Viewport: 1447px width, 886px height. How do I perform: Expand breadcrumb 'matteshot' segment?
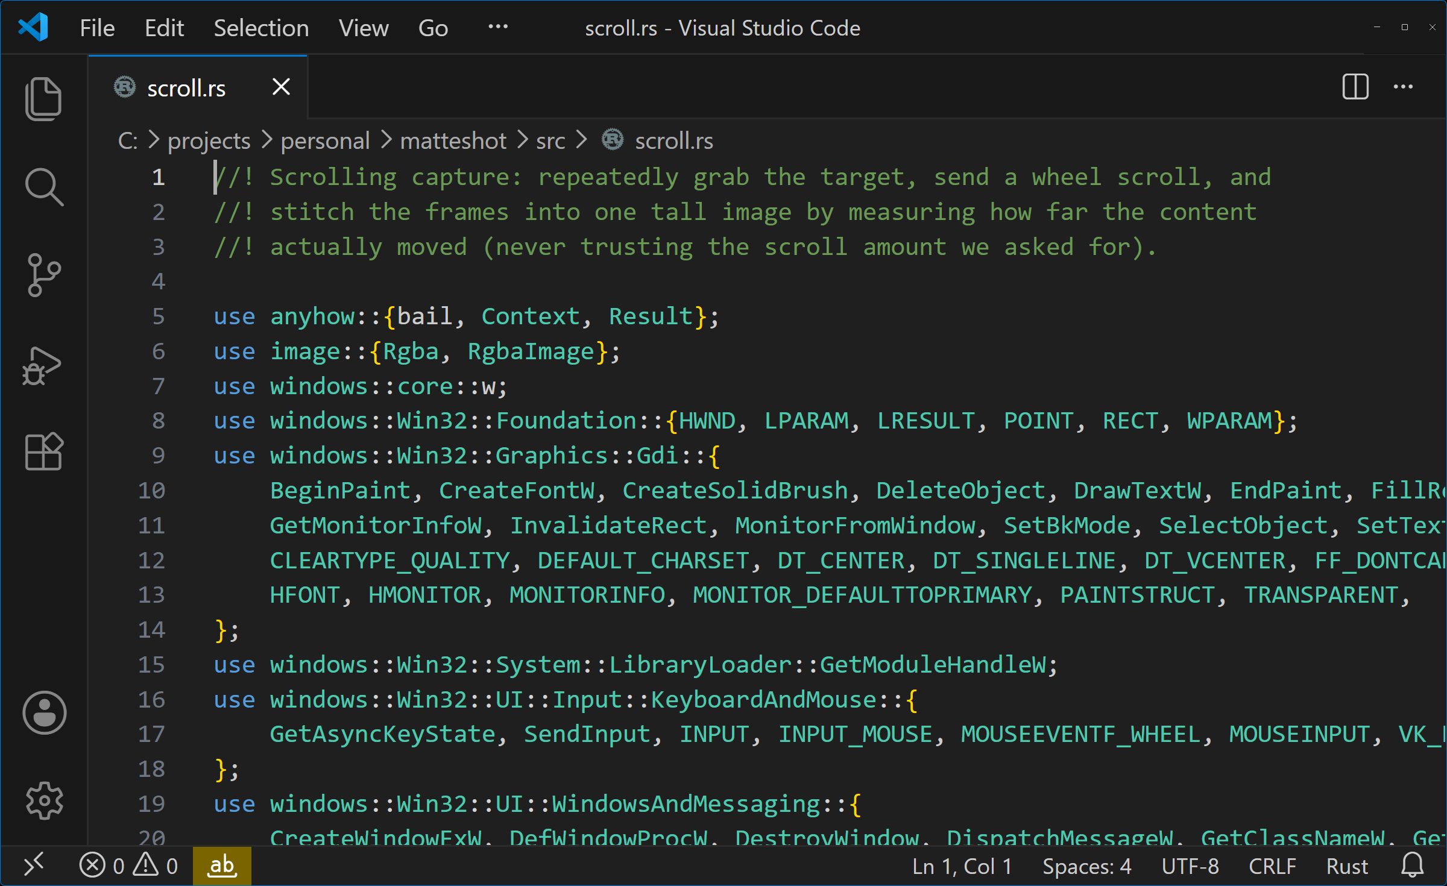(453, 140)
